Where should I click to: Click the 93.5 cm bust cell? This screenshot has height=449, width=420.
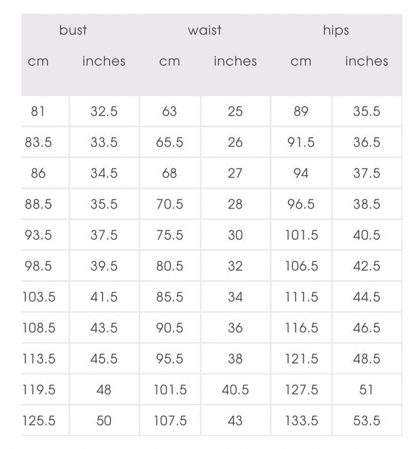[x=38, y=235]
